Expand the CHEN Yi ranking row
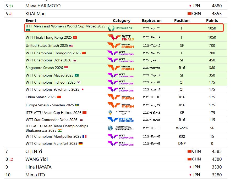Viewport: 241px width, 179px height. [116, 151]
